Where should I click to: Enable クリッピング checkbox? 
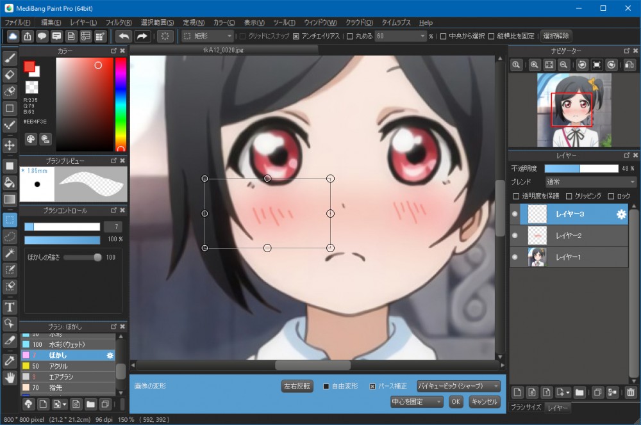[569, 196]
